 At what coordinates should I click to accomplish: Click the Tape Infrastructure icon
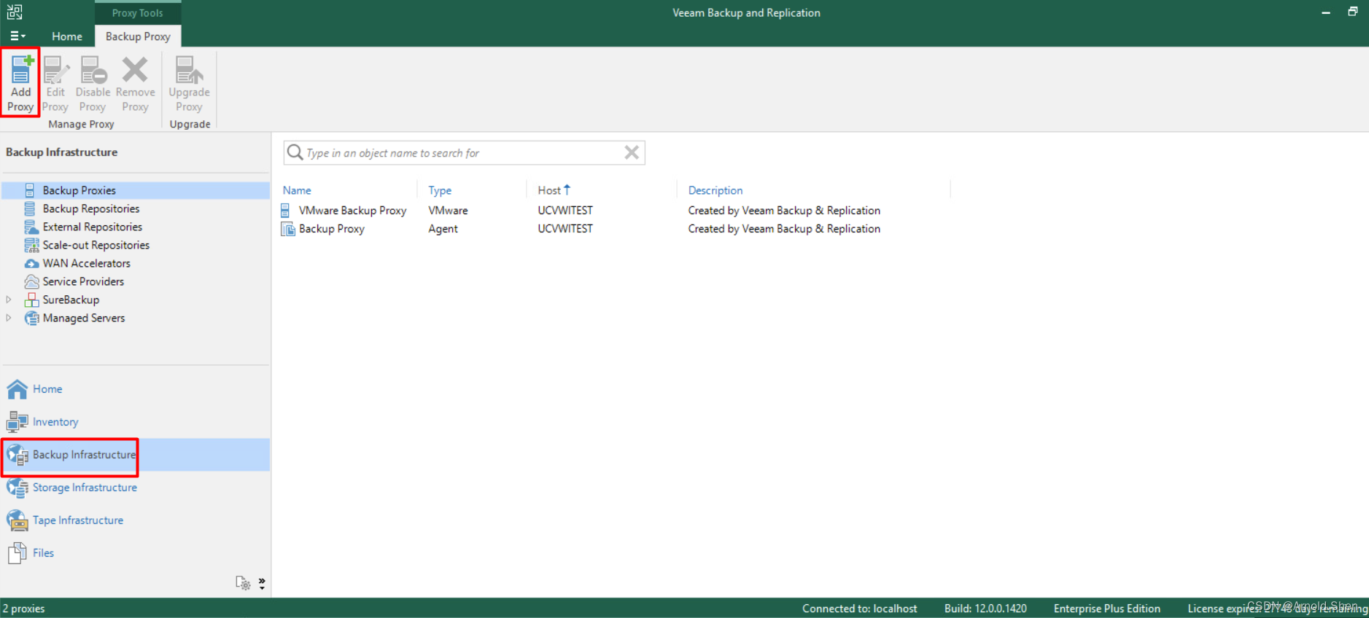click(18, 520)
